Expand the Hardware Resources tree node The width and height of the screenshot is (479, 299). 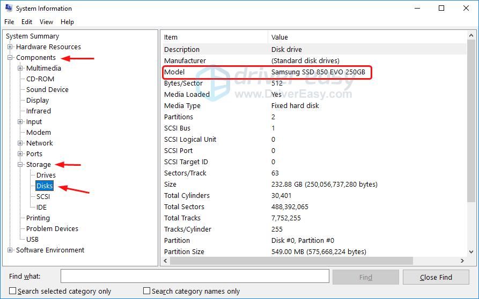pos(10,47)
